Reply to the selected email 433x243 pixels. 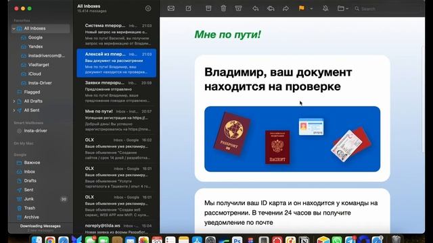256,9
